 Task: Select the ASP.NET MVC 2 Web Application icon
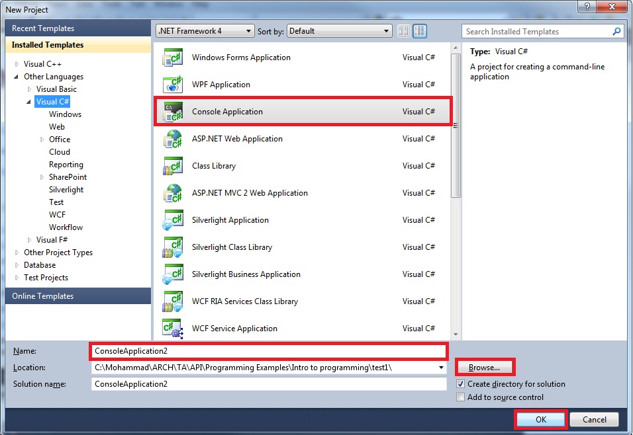coord(173,192)
